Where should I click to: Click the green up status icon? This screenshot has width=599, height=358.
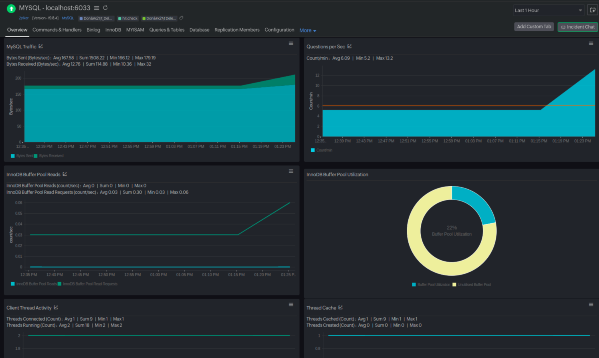click(x=11, y=8)
